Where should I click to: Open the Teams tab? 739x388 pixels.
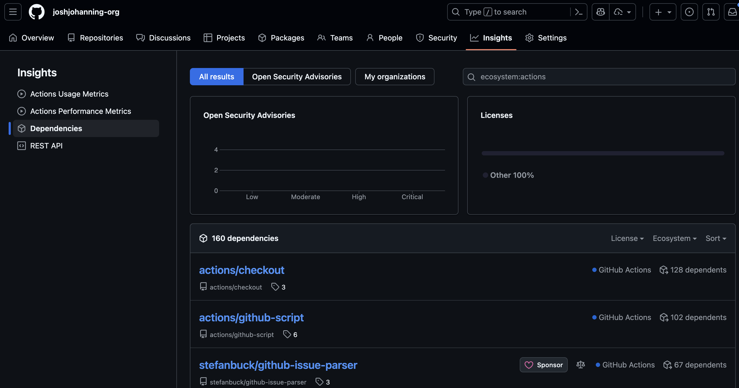tap(335, 38)
